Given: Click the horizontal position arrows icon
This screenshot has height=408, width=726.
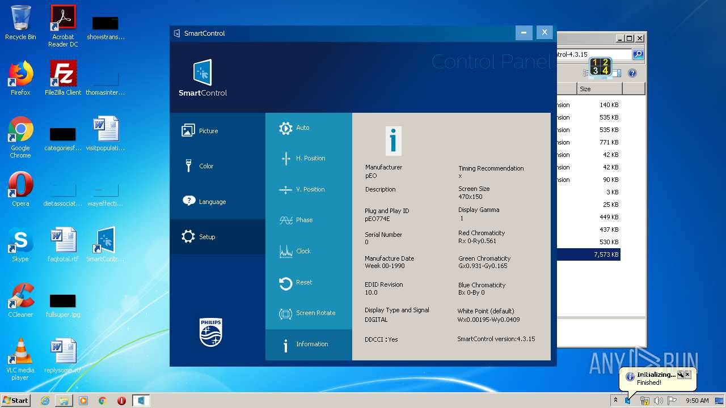Looking at the screenshot, I should click(286, 159).
